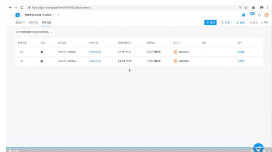Open the user avatar in the top right
272x152 pixels.
[266, 15]
